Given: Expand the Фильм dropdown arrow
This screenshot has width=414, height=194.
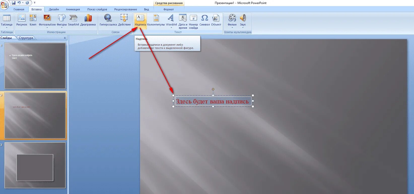Looking at the screenshot, I should [232, 28].
